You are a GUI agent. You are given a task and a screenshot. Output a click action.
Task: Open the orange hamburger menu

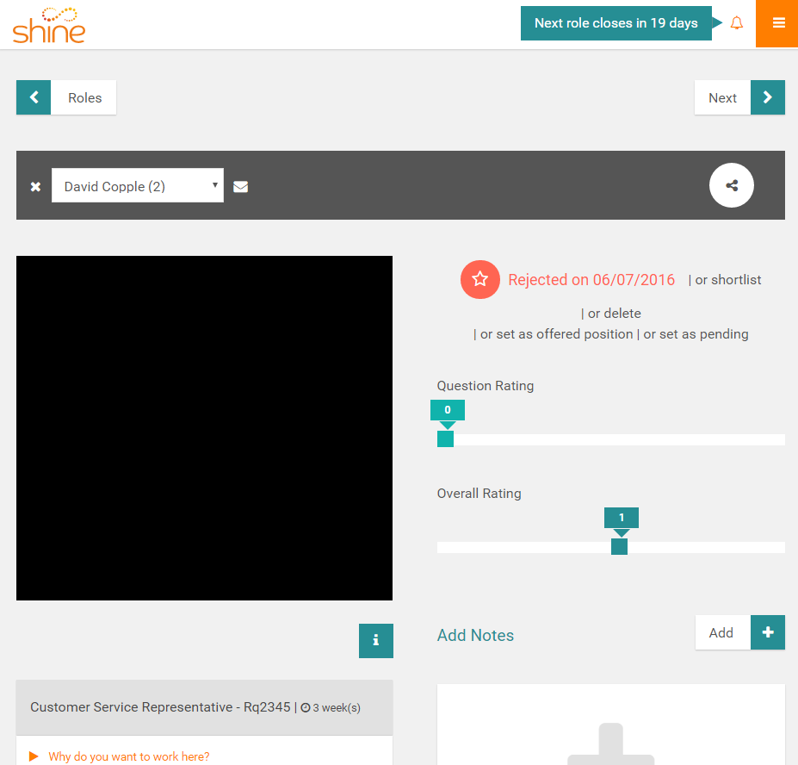point(776,23)
